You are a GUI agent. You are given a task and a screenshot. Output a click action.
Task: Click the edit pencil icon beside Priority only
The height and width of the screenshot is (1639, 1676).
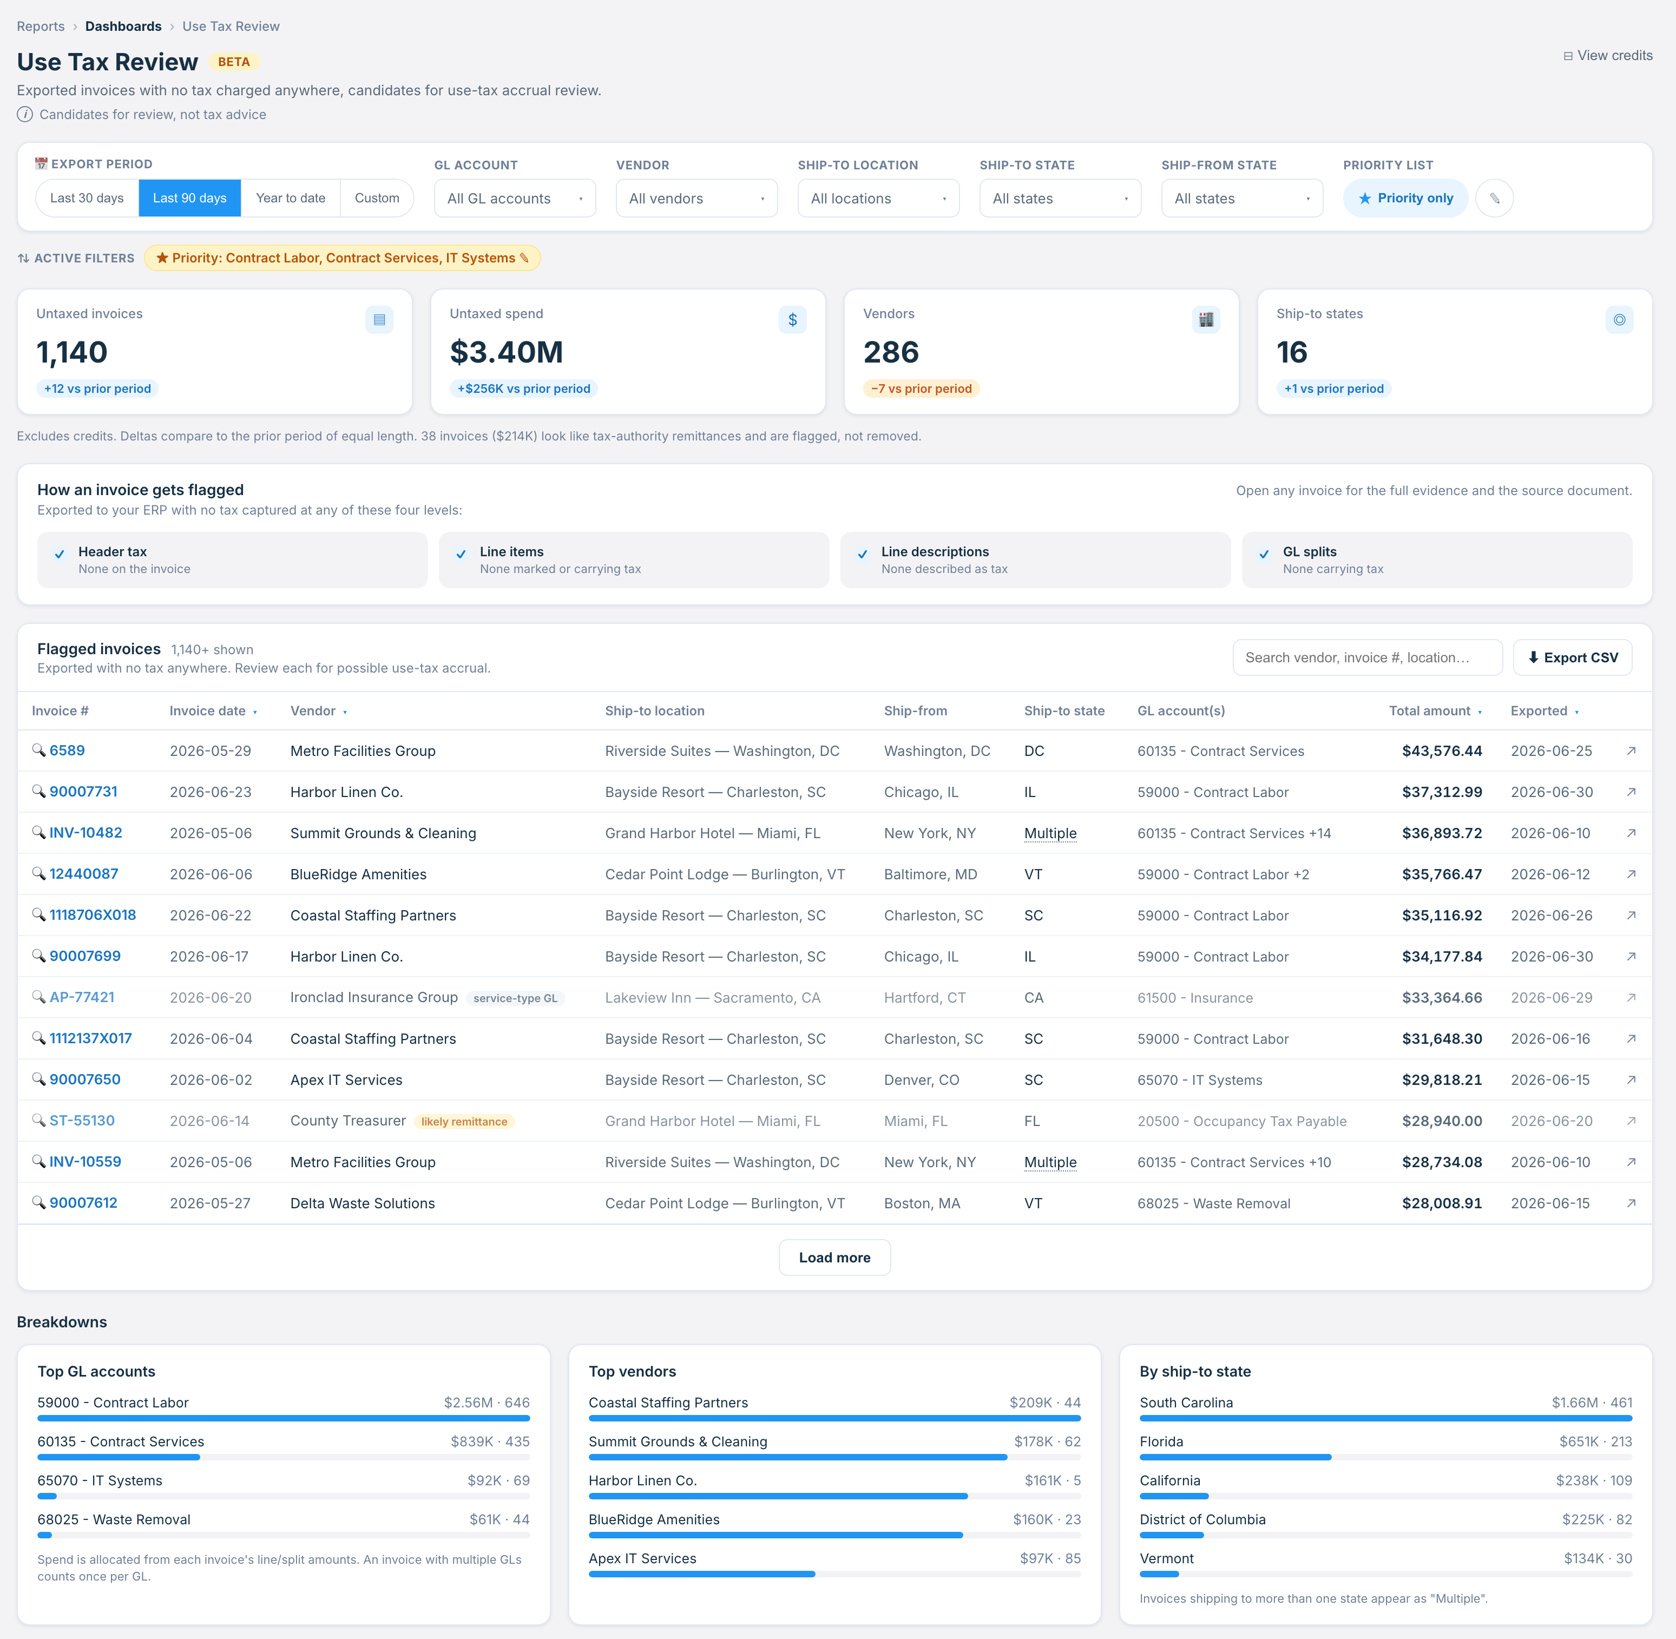click(x=1494, y=198)
